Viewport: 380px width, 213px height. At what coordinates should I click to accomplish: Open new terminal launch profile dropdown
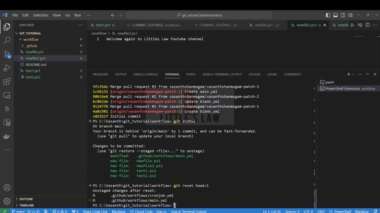pos(353,75)
